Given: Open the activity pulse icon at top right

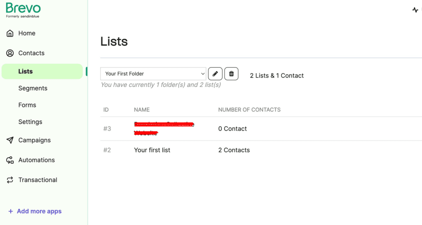Looking at the screenshot, I should tap(415, 10).
